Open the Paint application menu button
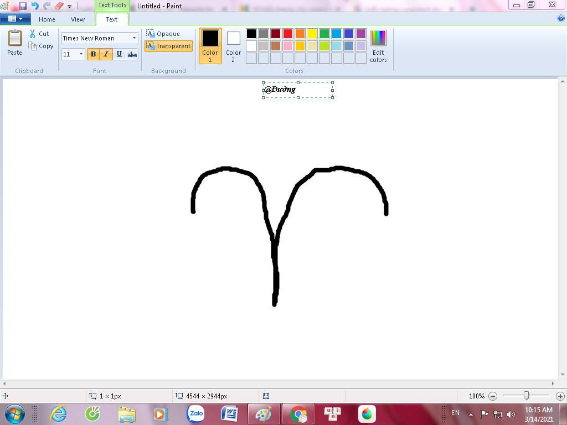Image resolution: width=567 pixels, height=425 pixels. [x=15, y=19]
